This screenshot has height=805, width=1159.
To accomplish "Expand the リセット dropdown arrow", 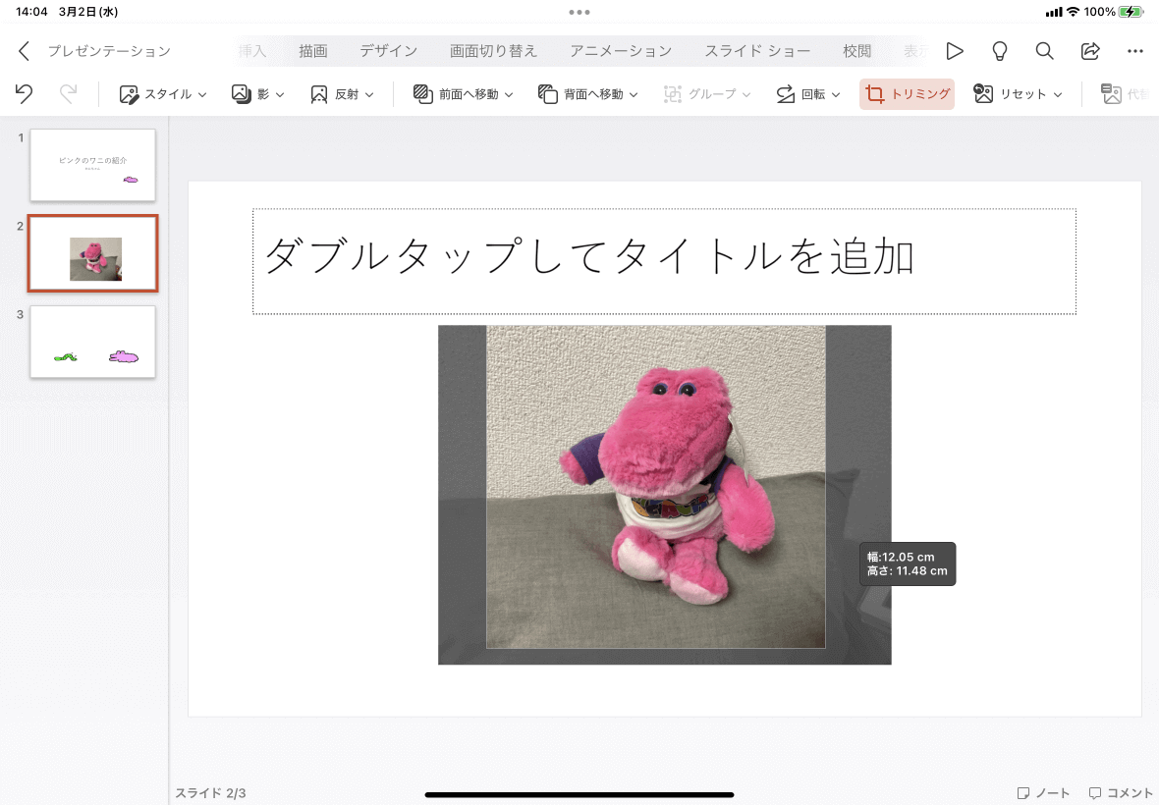I will pos(1058,95).
